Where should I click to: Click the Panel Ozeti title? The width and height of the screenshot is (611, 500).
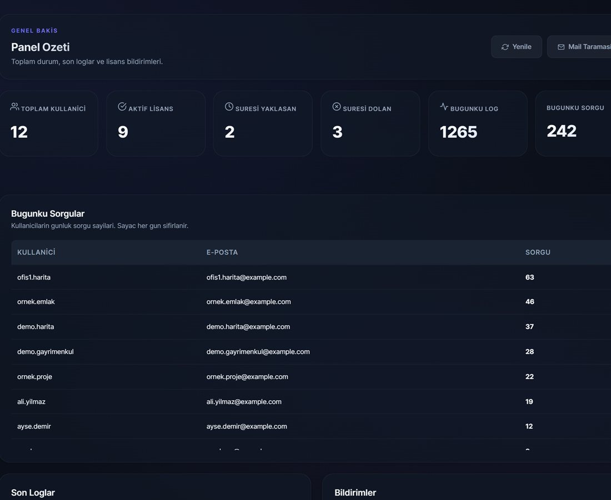point(40,47)
